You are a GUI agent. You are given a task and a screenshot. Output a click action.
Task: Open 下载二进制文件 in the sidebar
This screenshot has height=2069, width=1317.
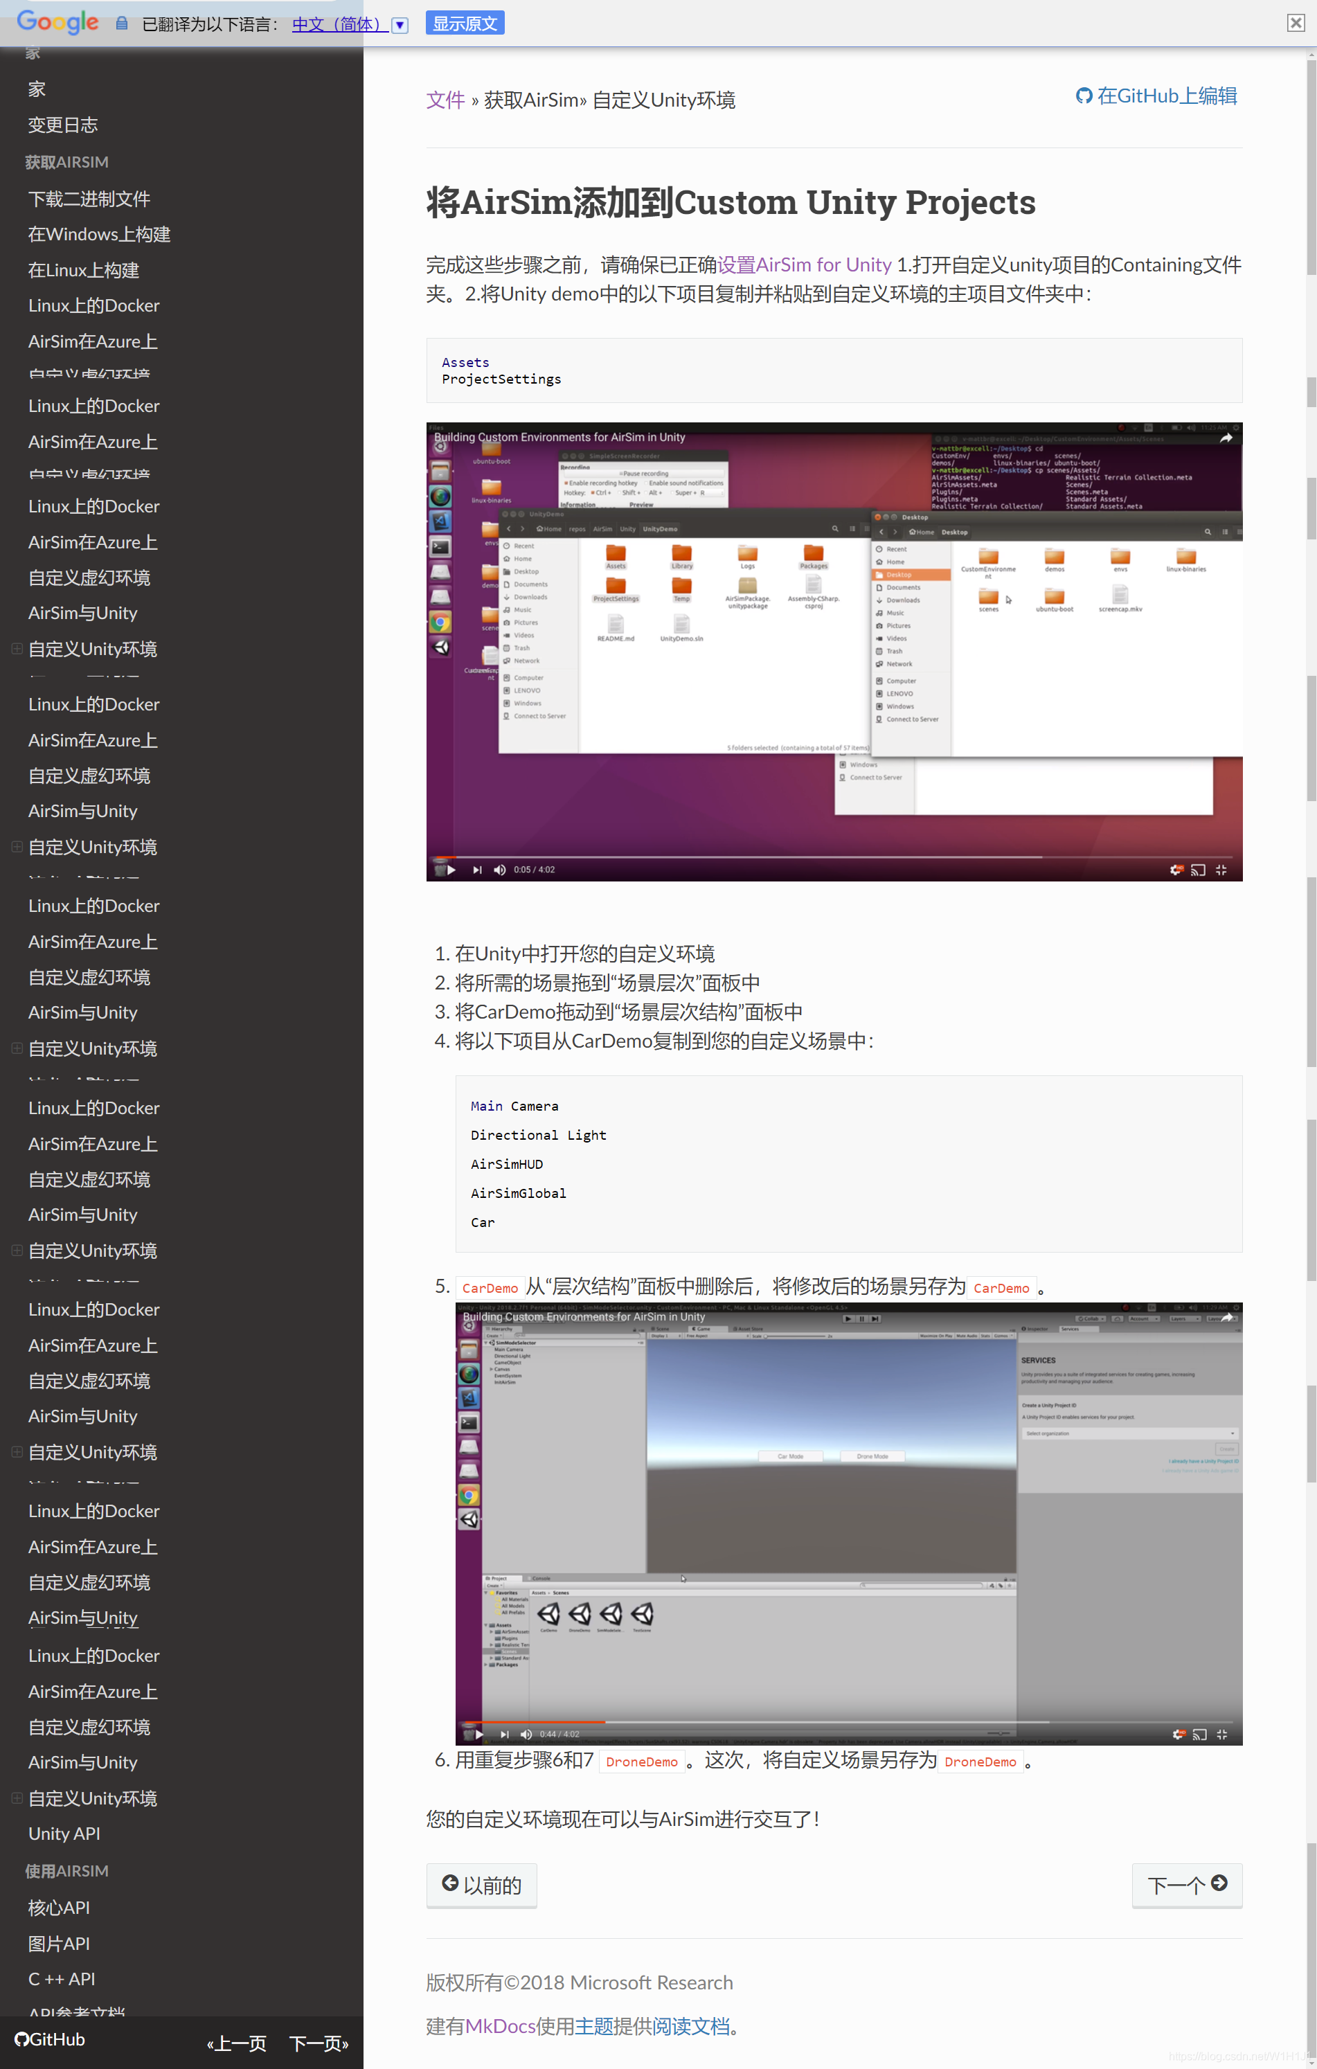point(89,199)
